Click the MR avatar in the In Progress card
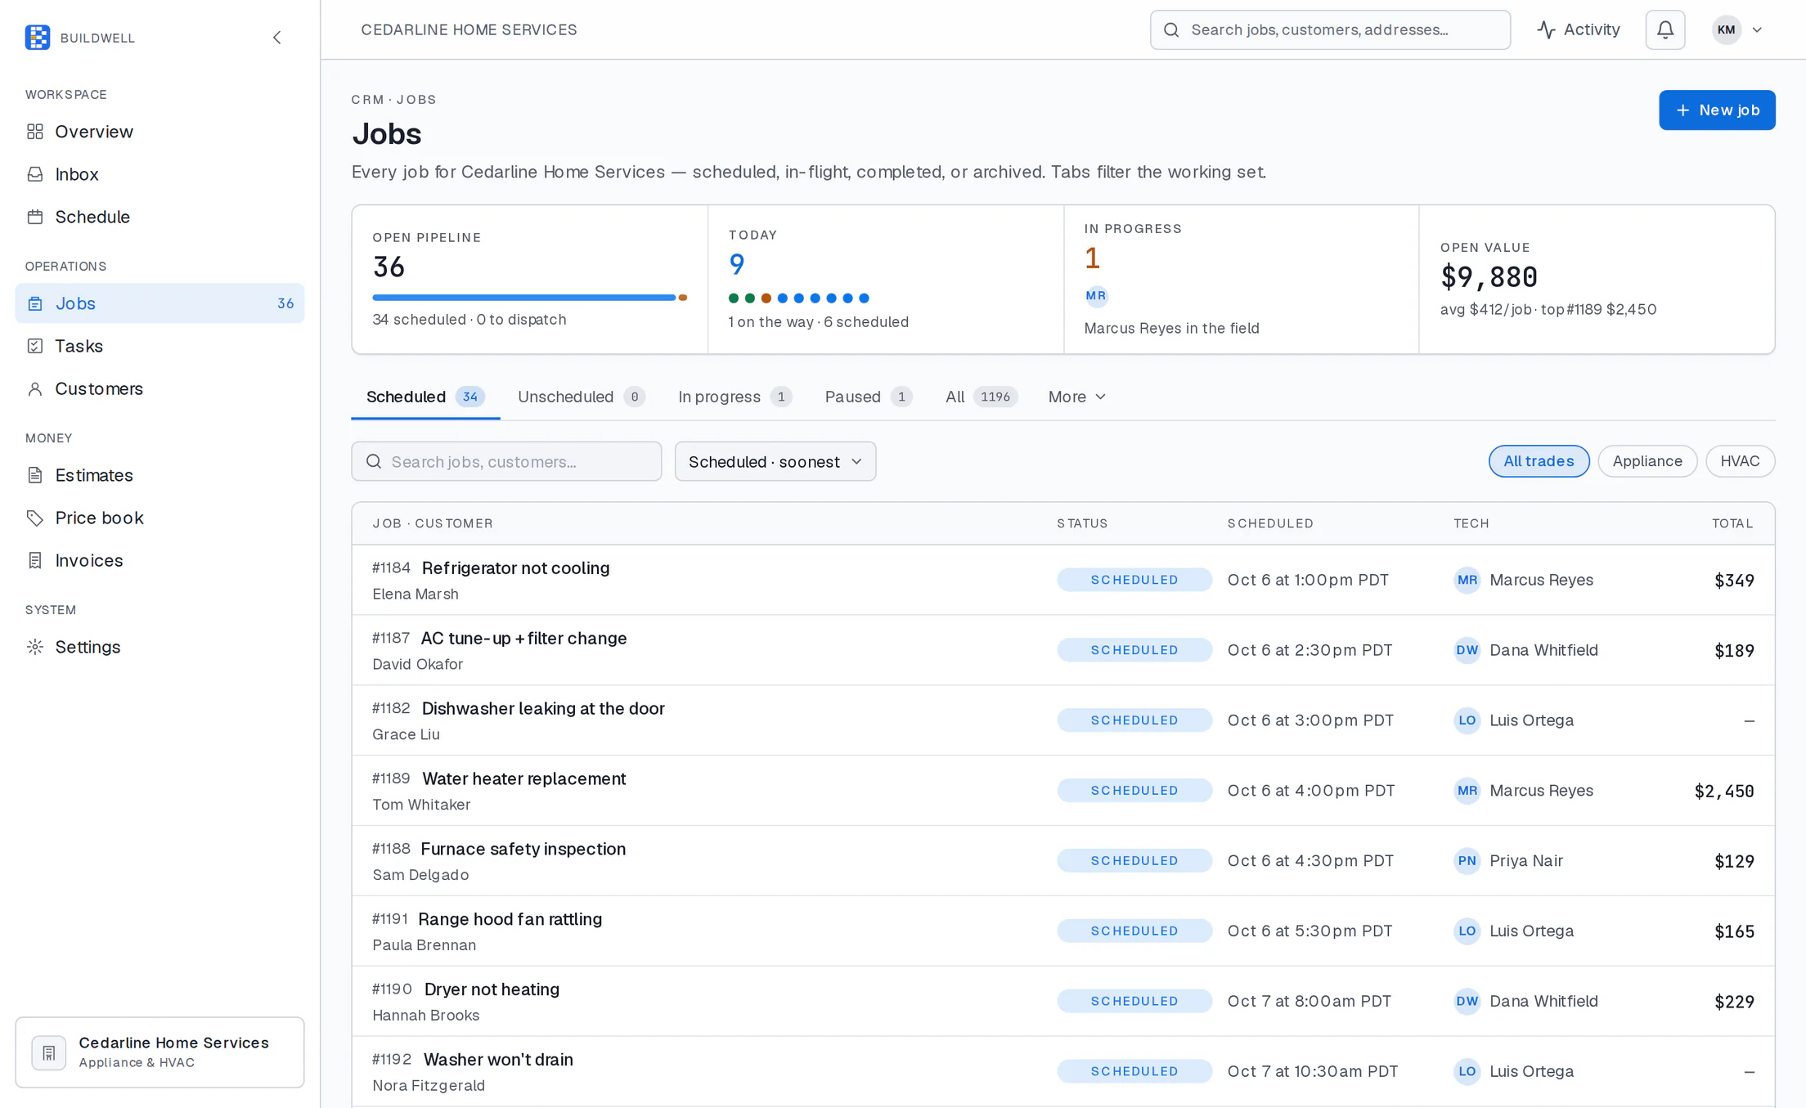This screenshot has width=1806, height=1108. (x=1096, y=296)
